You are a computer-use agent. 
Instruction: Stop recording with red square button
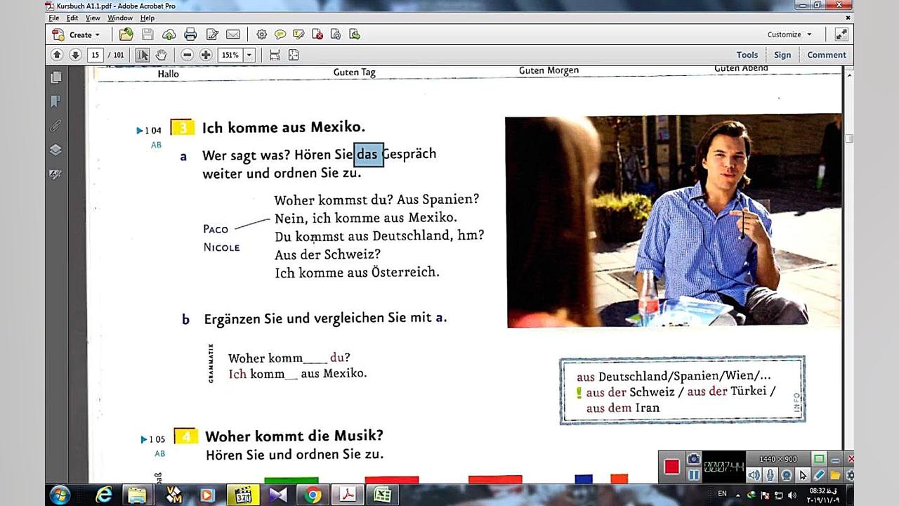pyautogui.click(x=671, y=467)
